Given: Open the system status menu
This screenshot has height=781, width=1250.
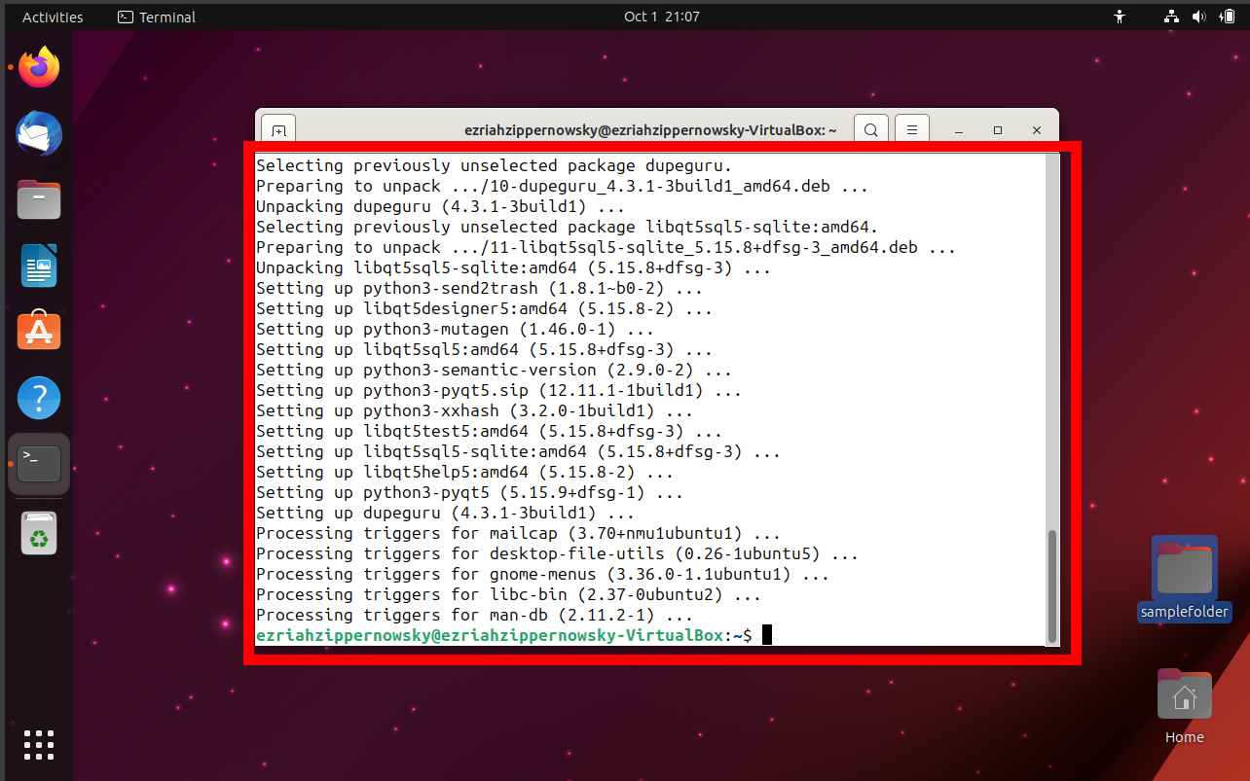Looking at the screenshot, I should click(1198, 16).
